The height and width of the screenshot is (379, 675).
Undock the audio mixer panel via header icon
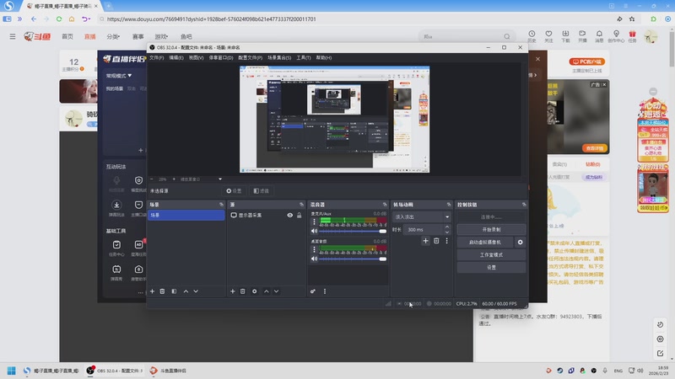[x=385, y=205]
